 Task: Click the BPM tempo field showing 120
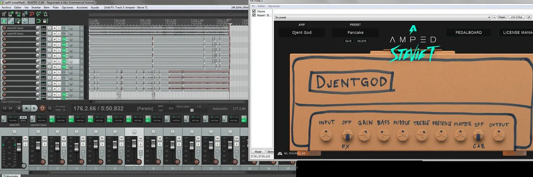161,110
